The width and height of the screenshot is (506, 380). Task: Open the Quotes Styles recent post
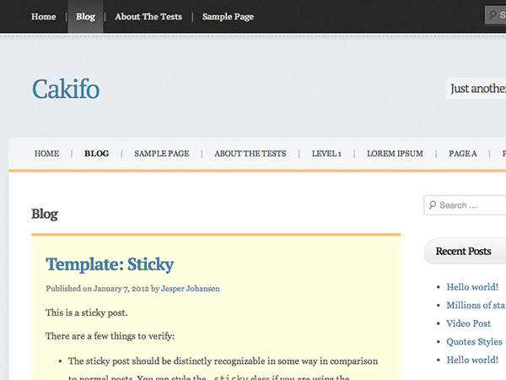pos(474,341)
